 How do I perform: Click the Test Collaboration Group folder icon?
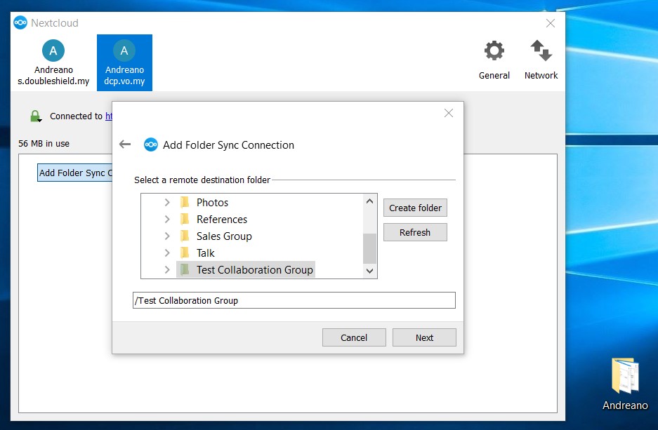coord(185,270)
